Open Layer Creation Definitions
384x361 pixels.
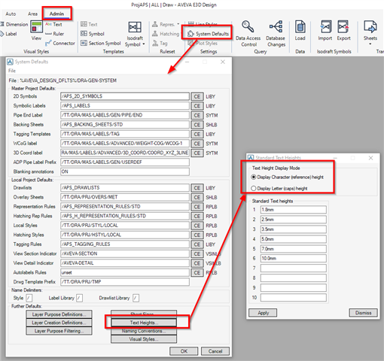[x=59, y=323]
